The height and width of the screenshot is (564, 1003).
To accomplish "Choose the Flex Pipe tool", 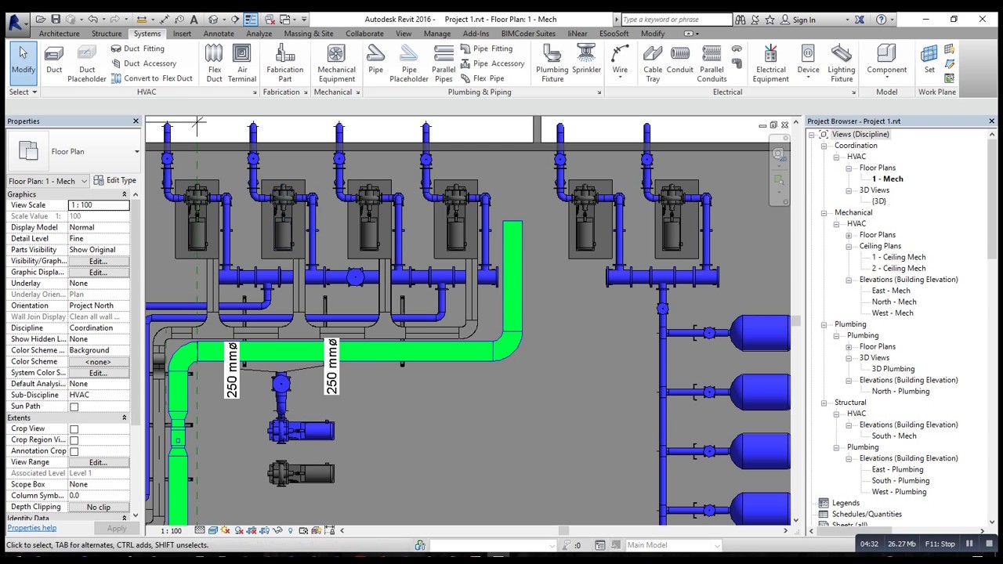I will point(482,78).
